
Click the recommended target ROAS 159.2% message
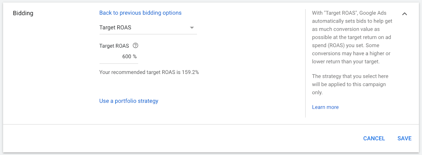tap(149, 72)
